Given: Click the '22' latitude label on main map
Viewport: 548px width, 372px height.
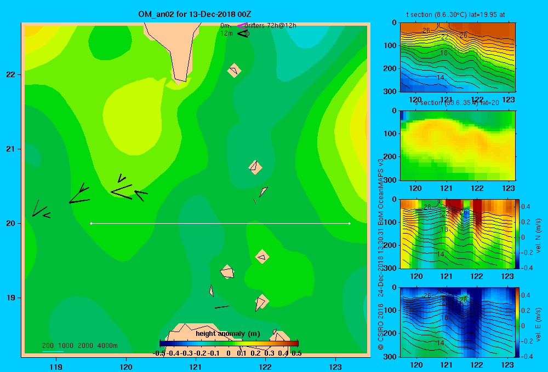Looking at the screenshot, I should point(11,75).
